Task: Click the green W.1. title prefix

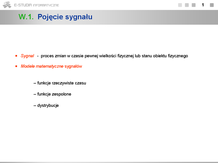Action: tap(26, 17)
